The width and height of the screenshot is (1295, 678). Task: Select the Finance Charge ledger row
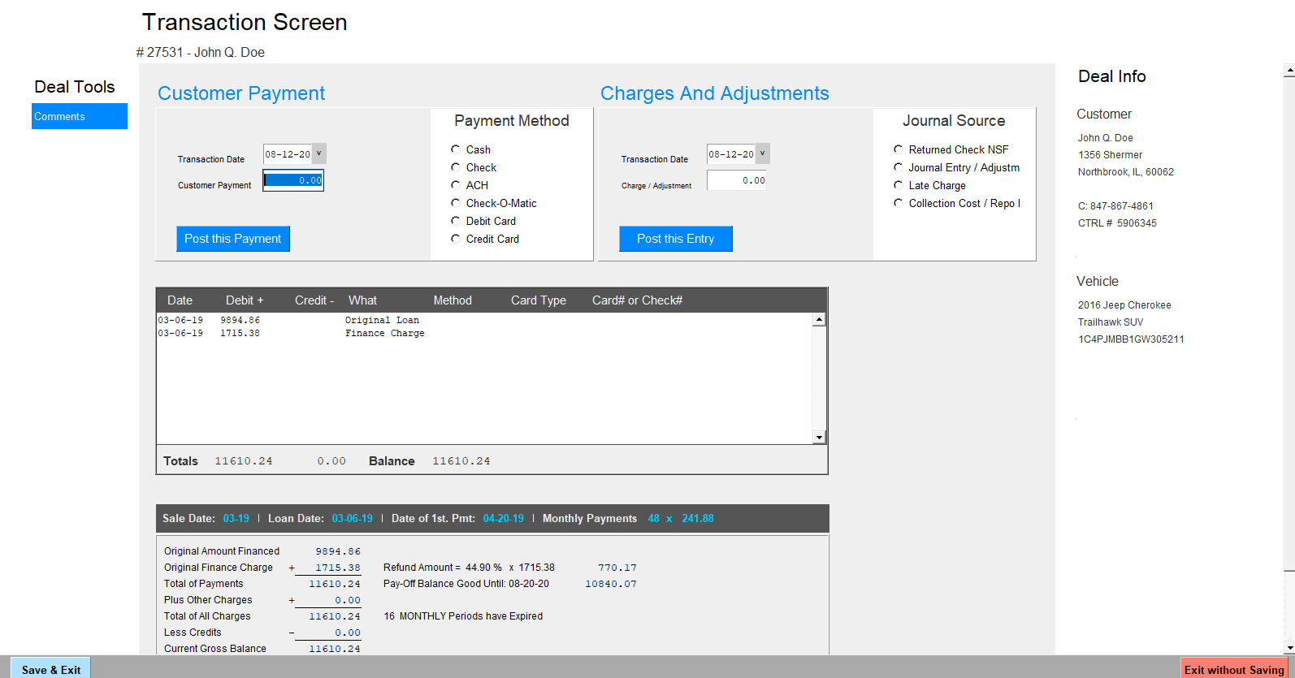click(484, 333)
